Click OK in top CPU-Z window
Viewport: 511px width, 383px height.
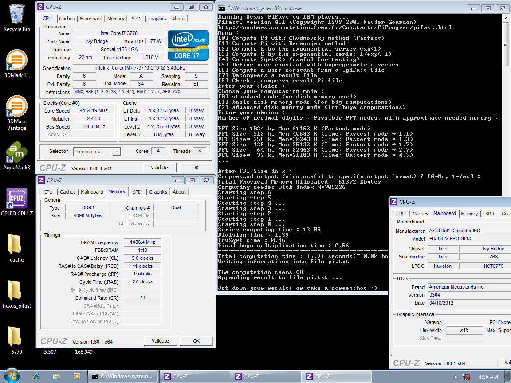195,168
